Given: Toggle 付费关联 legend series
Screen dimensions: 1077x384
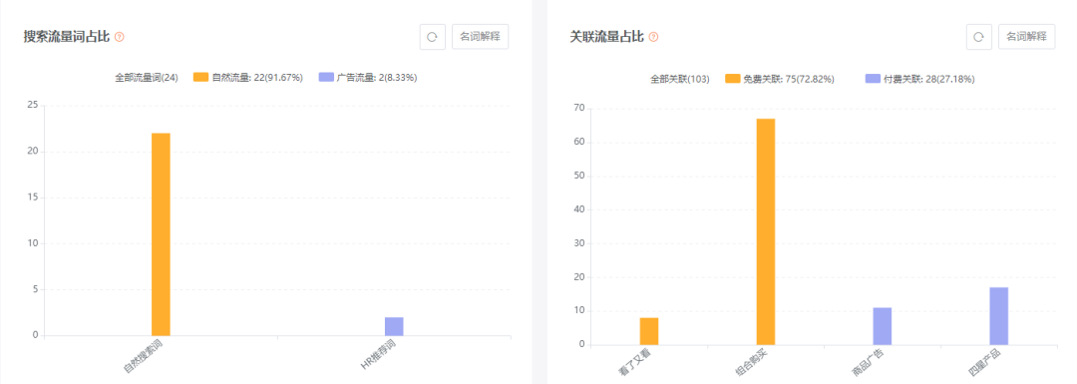Looking at the screenshot, I should [x=919, y=79].
